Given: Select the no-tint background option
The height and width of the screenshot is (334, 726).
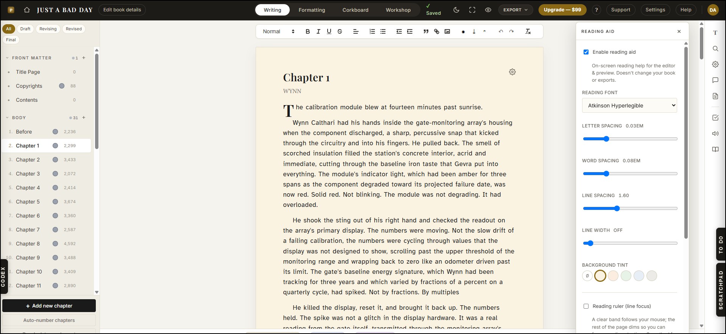Looking at the screenshot, I should [587, 276].
